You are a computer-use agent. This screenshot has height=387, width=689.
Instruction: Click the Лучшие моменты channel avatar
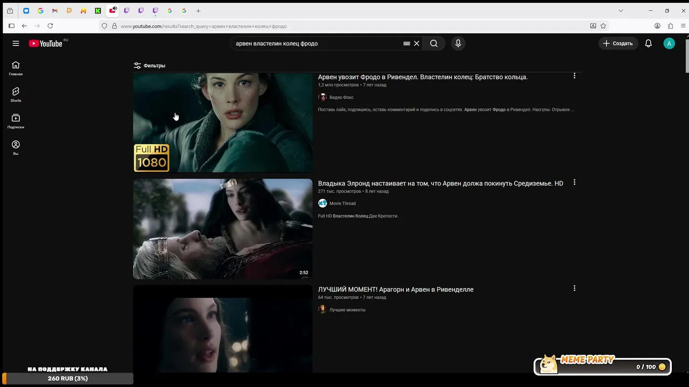pyautogui.click(x=322, y=310)
